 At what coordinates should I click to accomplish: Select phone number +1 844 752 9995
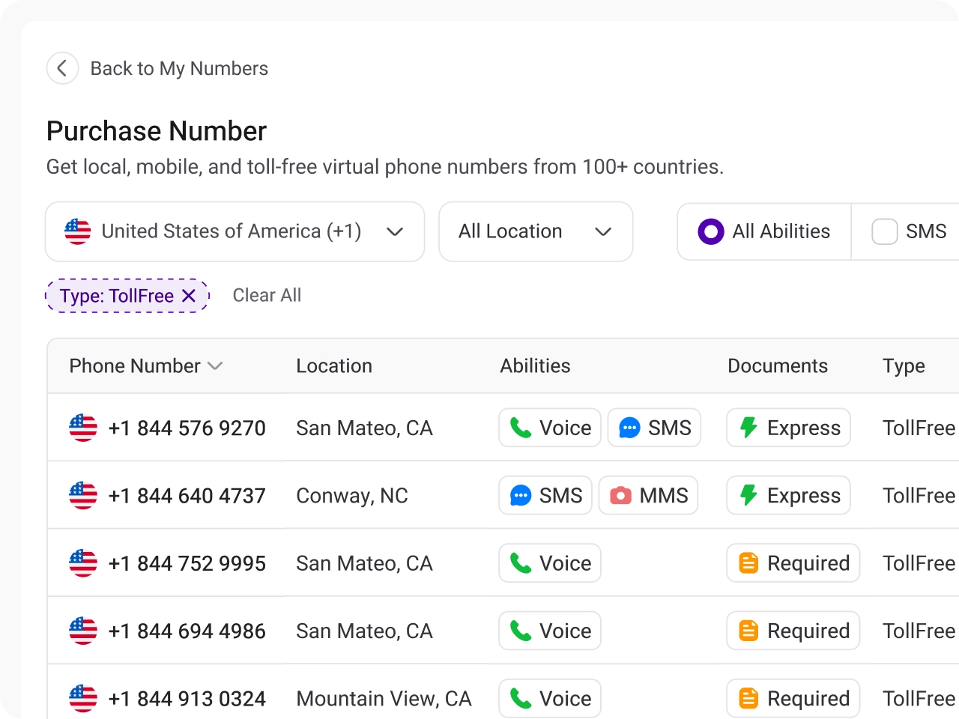click(x=187, y=563)
